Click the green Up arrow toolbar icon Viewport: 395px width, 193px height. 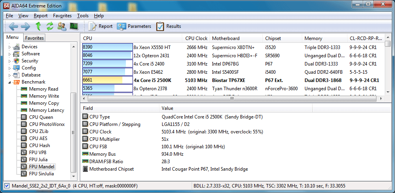(38, 26)
